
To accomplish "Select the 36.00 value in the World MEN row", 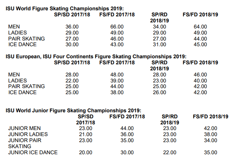I will click(72, 27).
